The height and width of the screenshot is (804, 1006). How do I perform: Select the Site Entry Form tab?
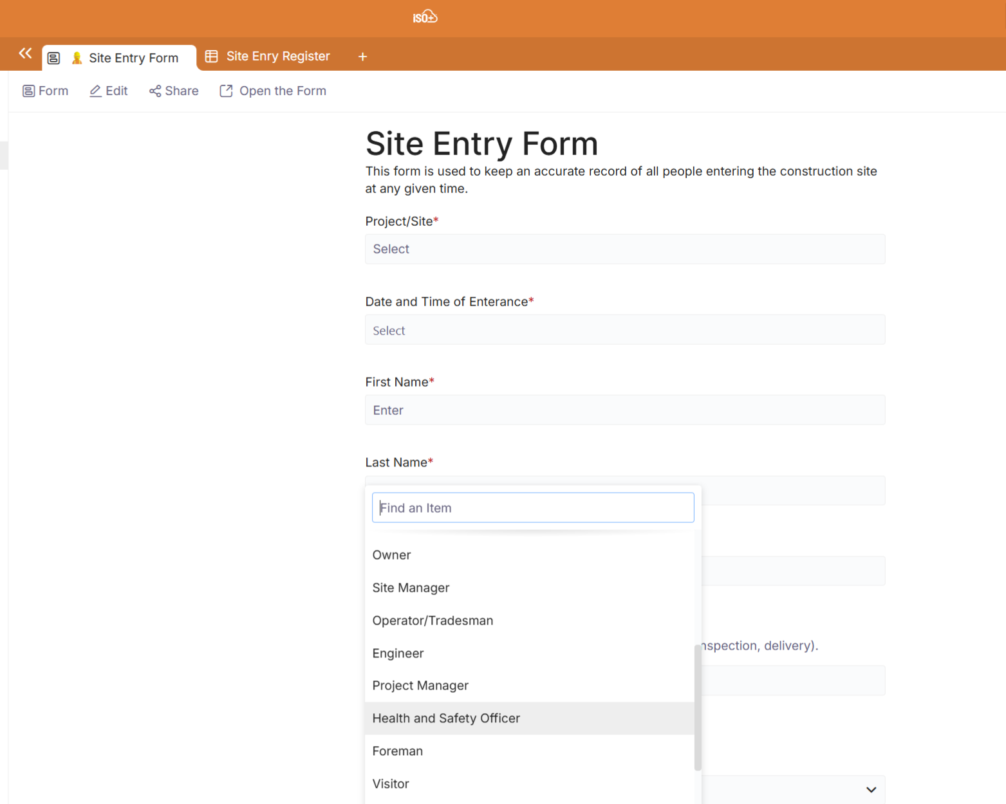click(133, 58)
